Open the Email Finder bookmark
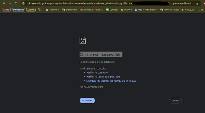Screen dimensions: 205x113 (70, 10)
